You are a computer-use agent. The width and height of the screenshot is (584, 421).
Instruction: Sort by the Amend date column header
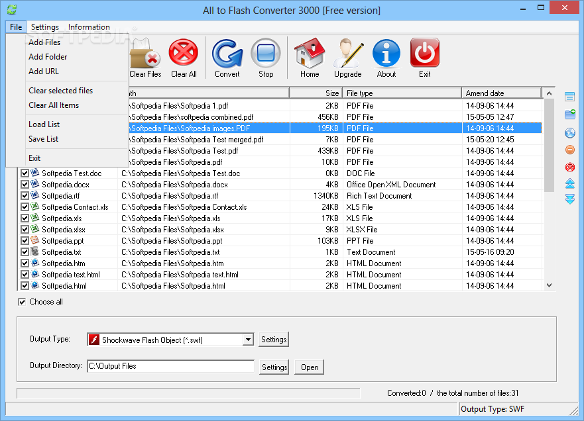(501, 93)
